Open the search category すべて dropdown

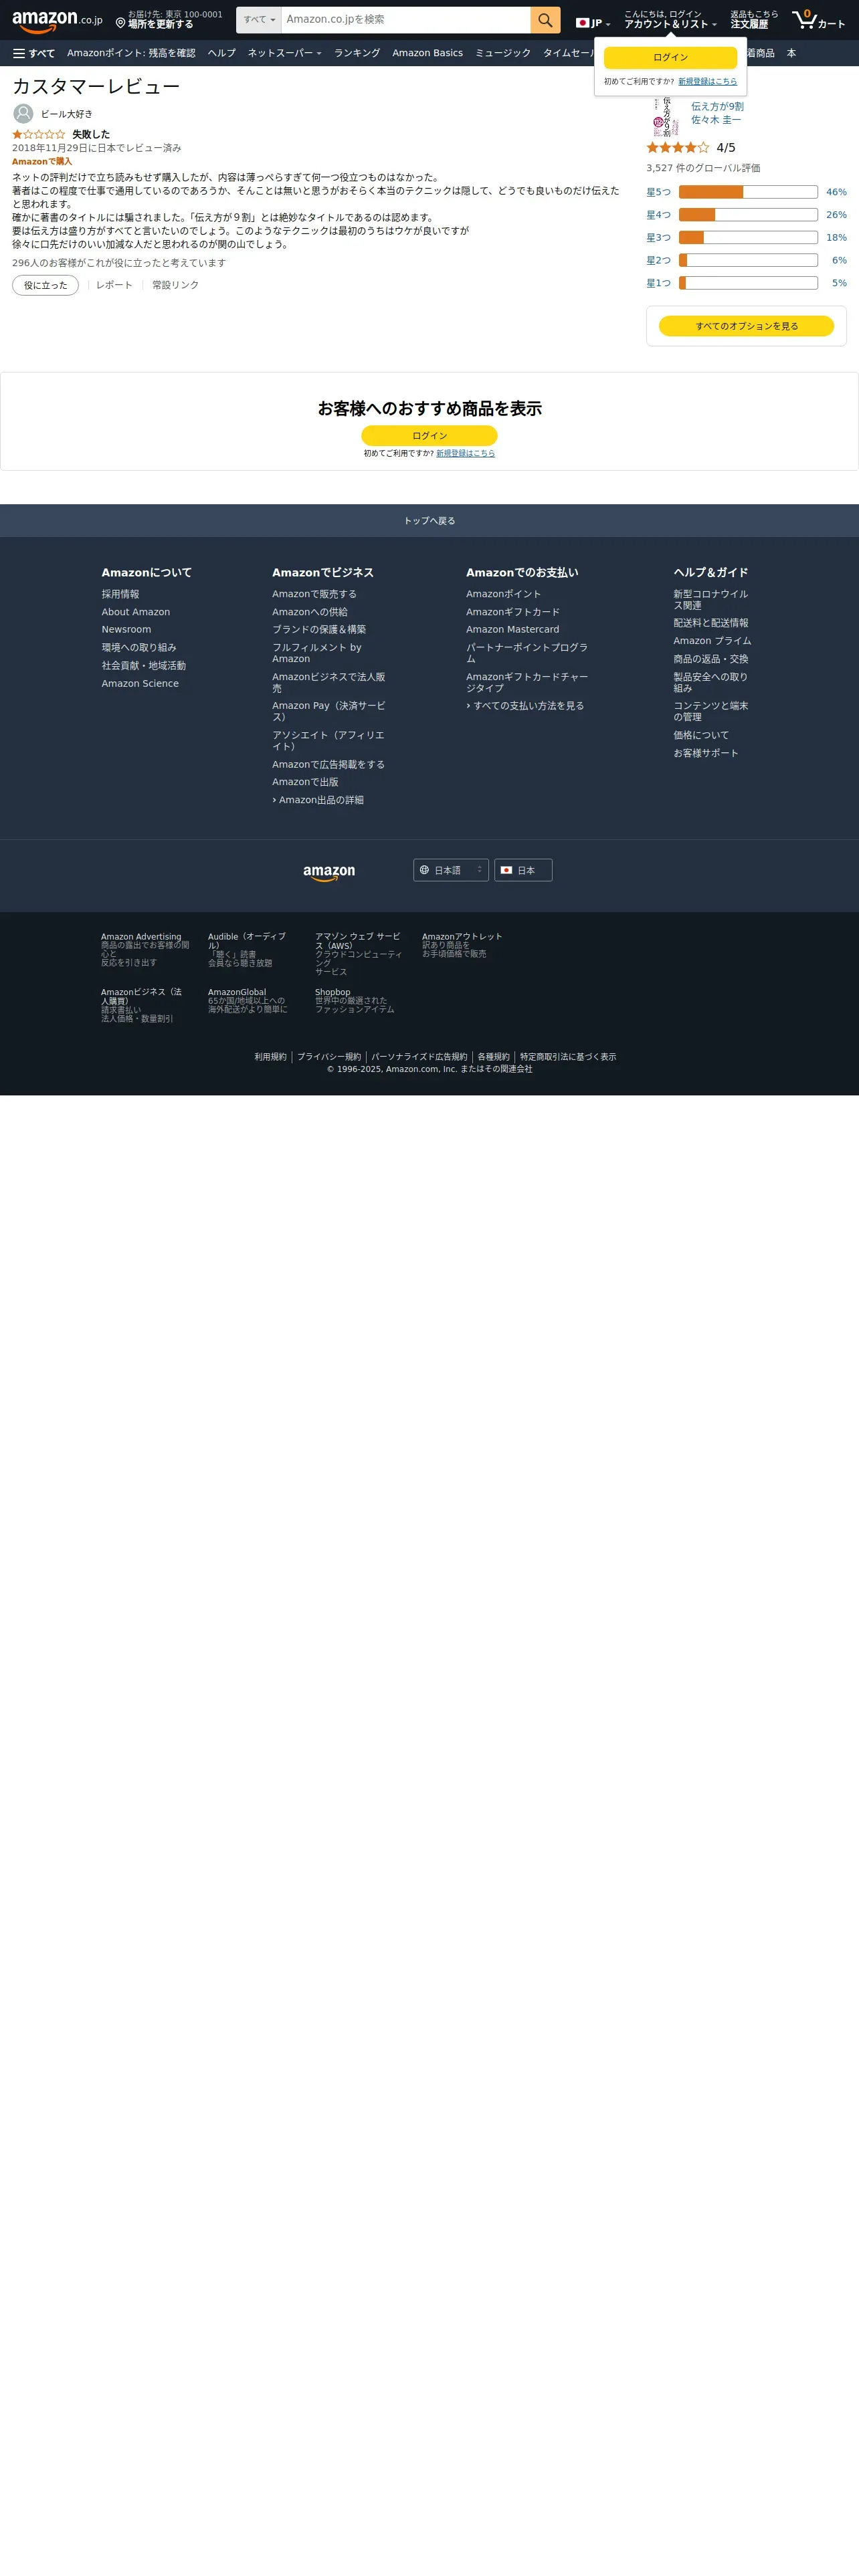click(x=259, y=20)
